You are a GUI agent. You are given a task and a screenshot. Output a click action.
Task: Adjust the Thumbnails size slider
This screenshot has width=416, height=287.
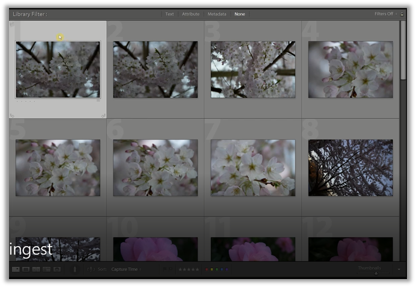click(376, 273)
